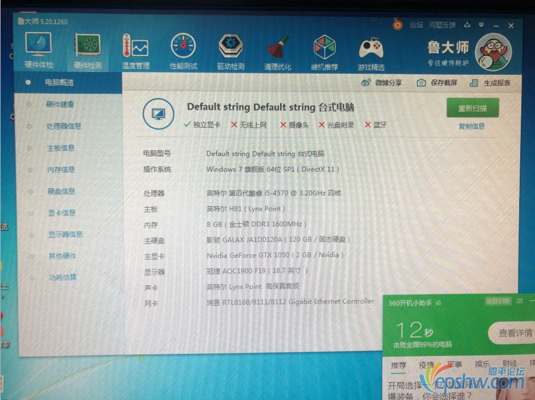Open 温度管理 temperature management
535x400 pixels.
point(135,51)
